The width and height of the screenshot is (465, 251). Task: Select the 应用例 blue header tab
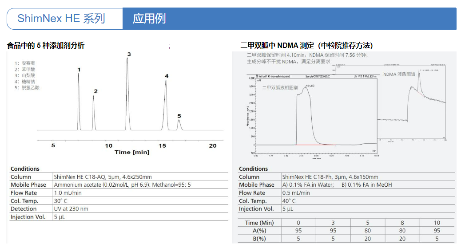[x=149, y=19]
